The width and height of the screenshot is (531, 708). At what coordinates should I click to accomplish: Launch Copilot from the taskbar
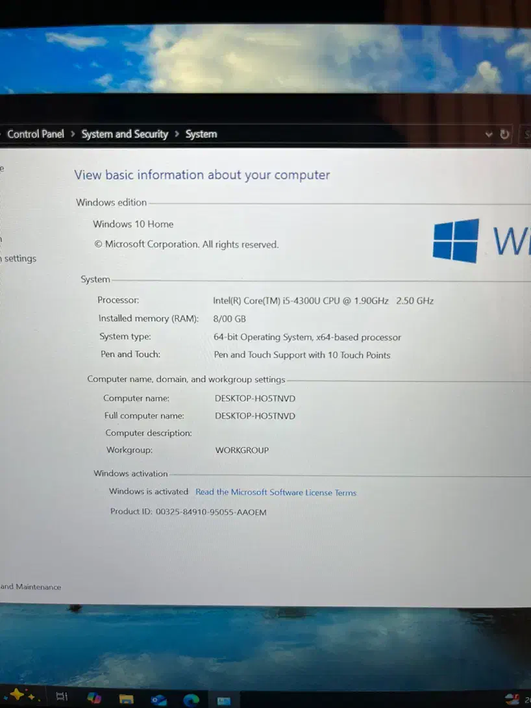tap(94, 698)
